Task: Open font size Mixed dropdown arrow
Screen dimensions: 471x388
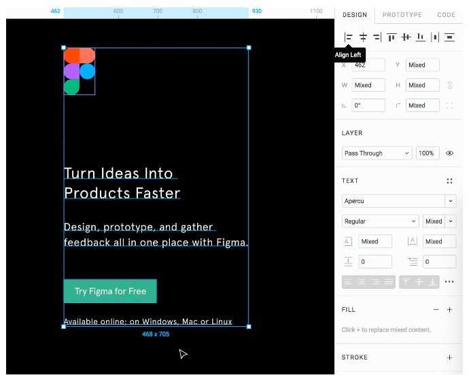Action: (451, 222)
